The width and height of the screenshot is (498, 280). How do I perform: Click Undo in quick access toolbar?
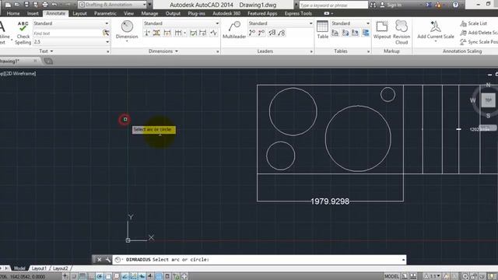pyautogui.click(x=54, y=5)
